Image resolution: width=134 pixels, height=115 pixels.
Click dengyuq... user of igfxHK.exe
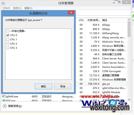[68, 97]
